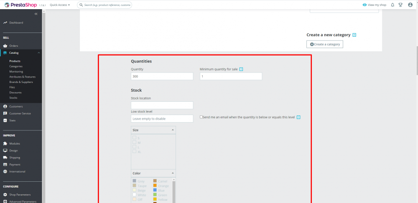
Task: Select the Taupe color swatch
Action: point(134,185)
